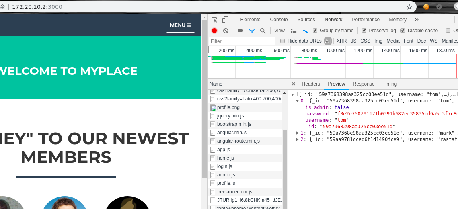Open network search with magnifier icon
Image resolution: width=458 pixels, height=209 pixels.
pyautogui.click(x=263, y=31)
